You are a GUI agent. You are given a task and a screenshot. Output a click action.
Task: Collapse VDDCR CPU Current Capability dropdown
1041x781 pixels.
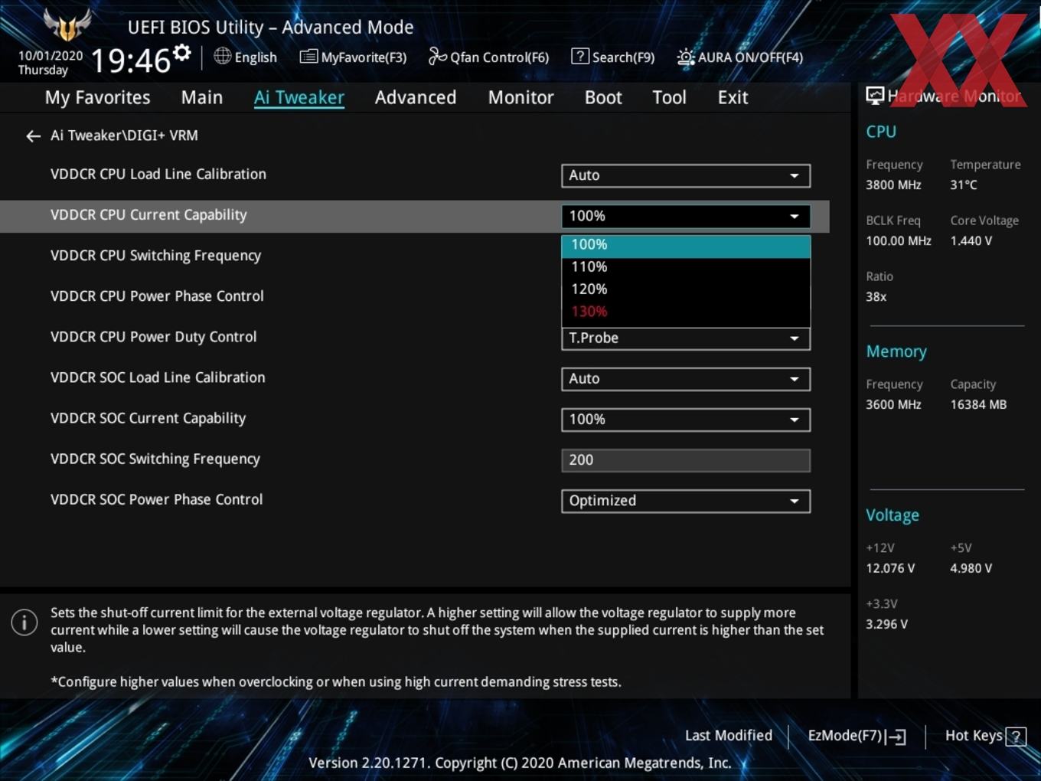(686, 216)
